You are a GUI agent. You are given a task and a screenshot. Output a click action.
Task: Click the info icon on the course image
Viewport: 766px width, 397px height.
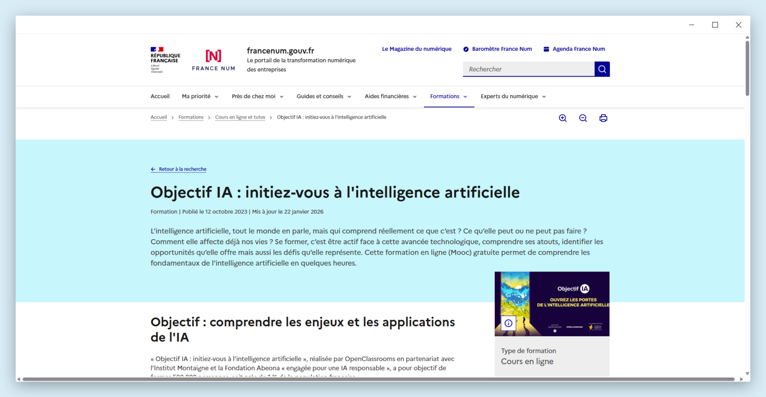(x=508, y=323)
